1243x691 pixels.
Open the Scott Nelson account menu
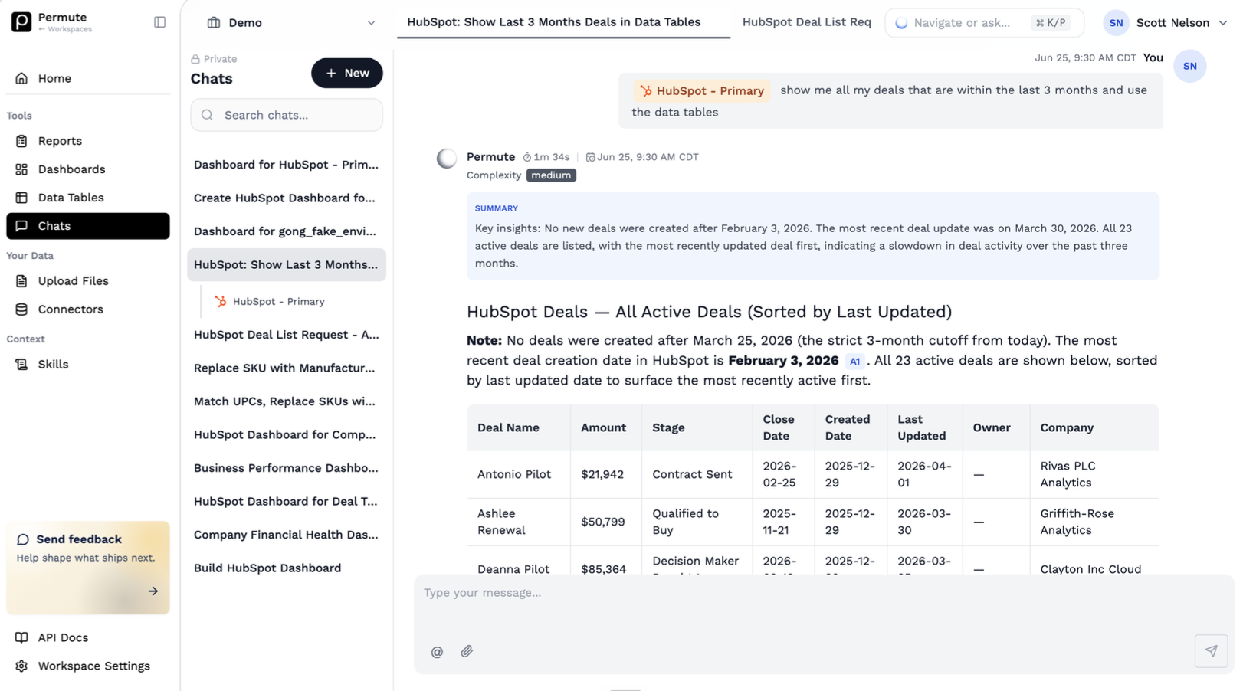(1165, 23)
